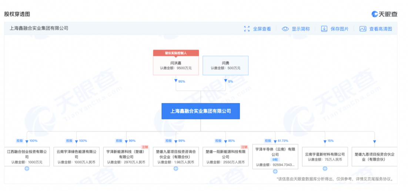Click 认缴金额：92594.7343... value

(275, 165)
